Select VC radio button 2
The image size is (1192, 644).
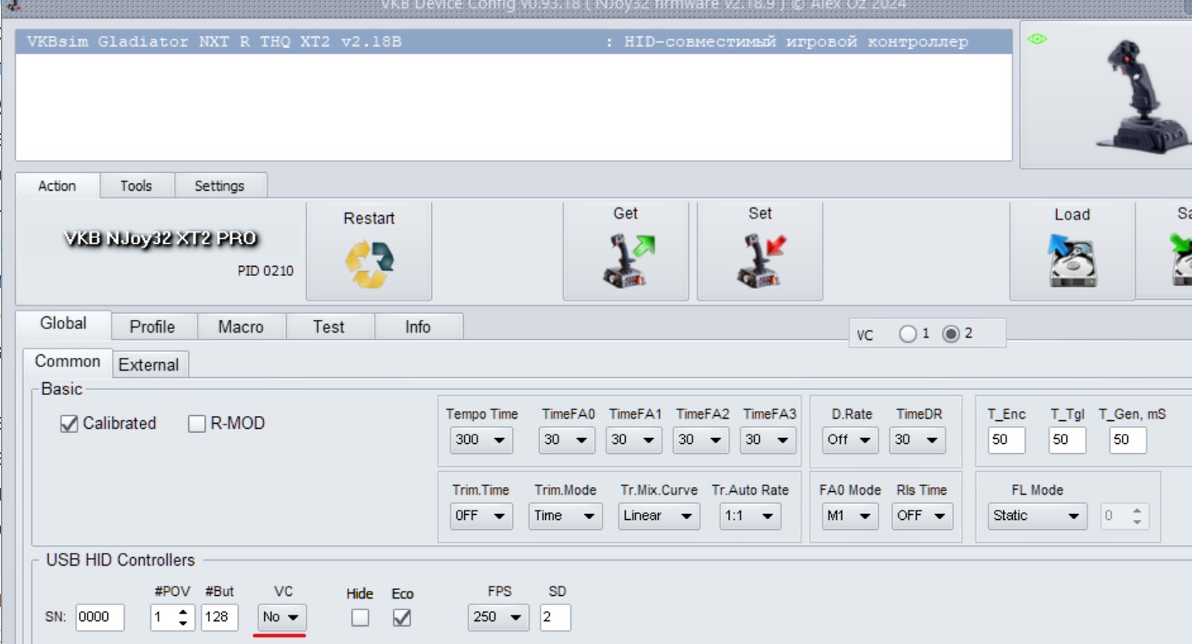tap(951, 334)
